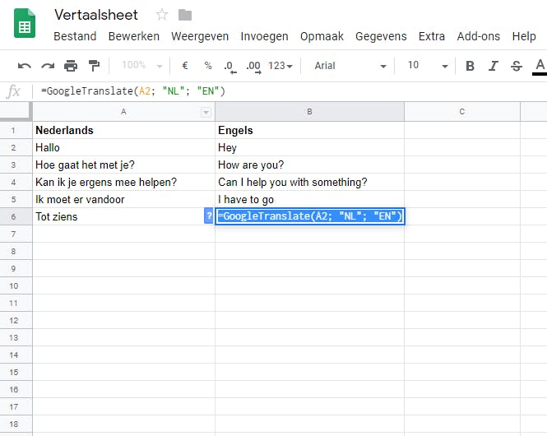547x436 pixels.
Task: Toggle strikethrough formatting
Action: coord(516,66)
